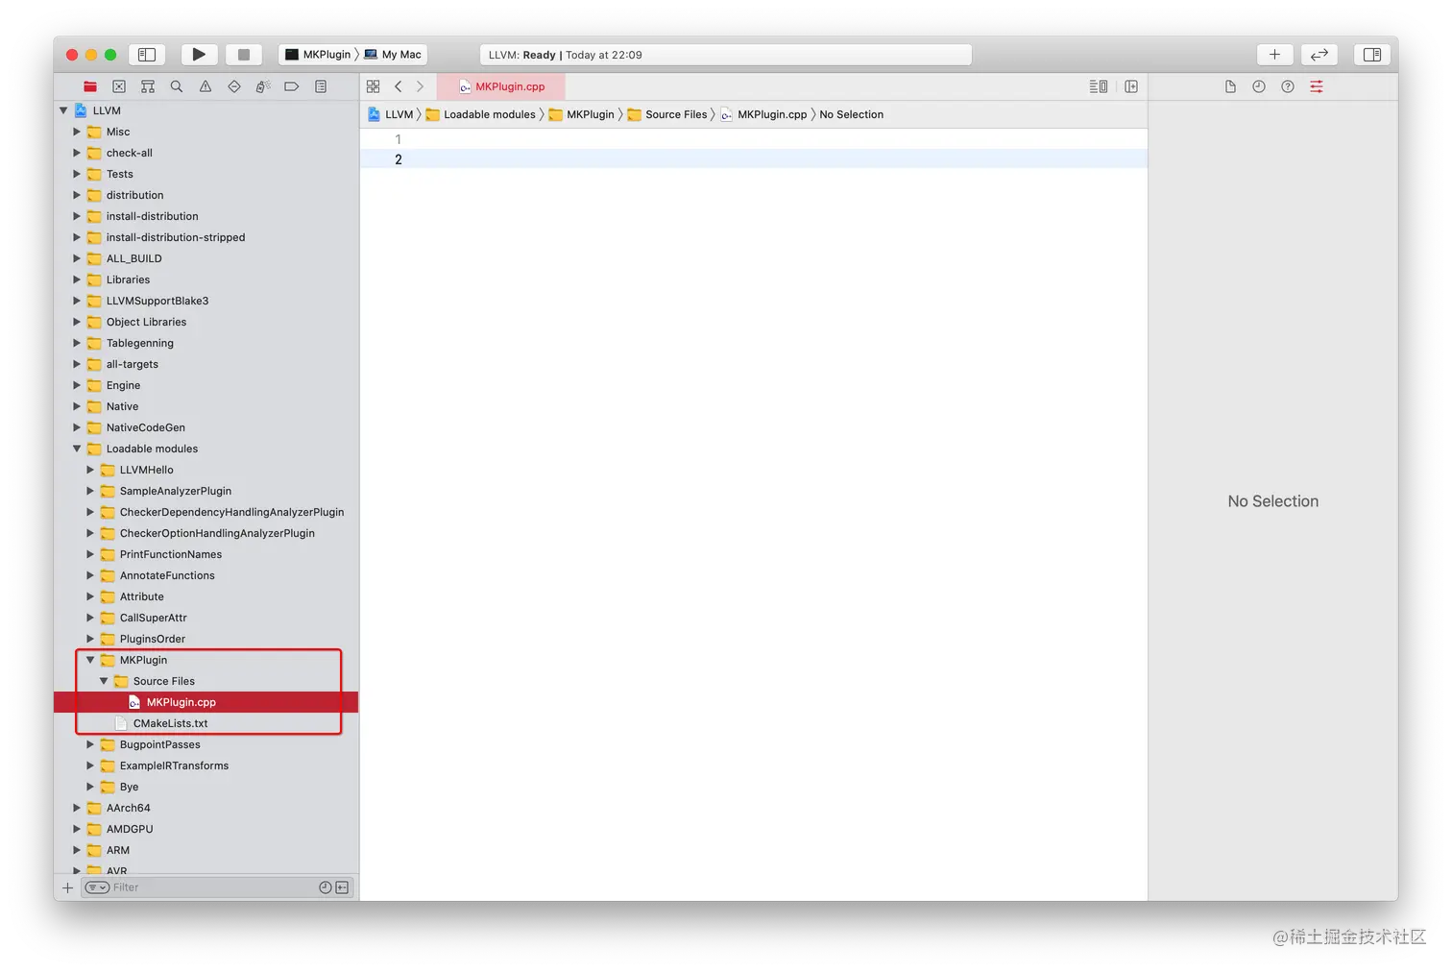Screen dimensions: 1452x972
Task: Enable code review with the arrows button
Action: [1319, 55]
